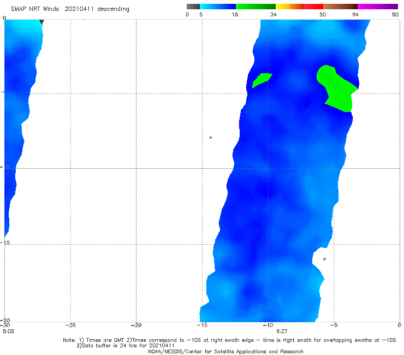
Task: Click the magenta segment of the color bar
Action: (378, 7)
